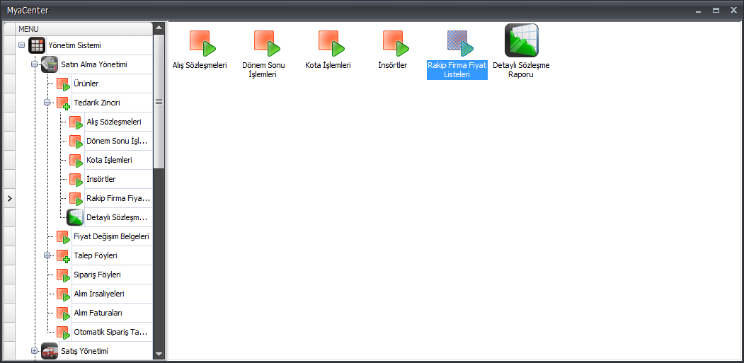Click Satış Yönetimi label in tree

pyautogui.click(x=84, y=351)
